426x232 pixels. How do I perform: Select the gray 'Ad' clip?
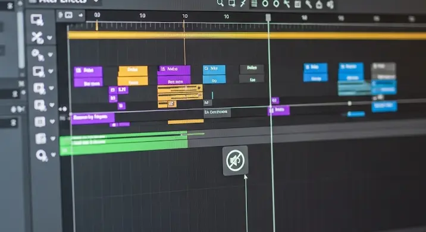pos(207,103)
